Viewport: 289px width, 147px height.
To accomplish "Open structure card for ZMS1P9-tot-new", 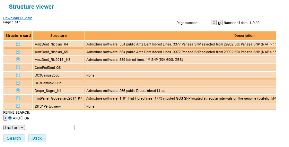I will (x=18, y=106).
